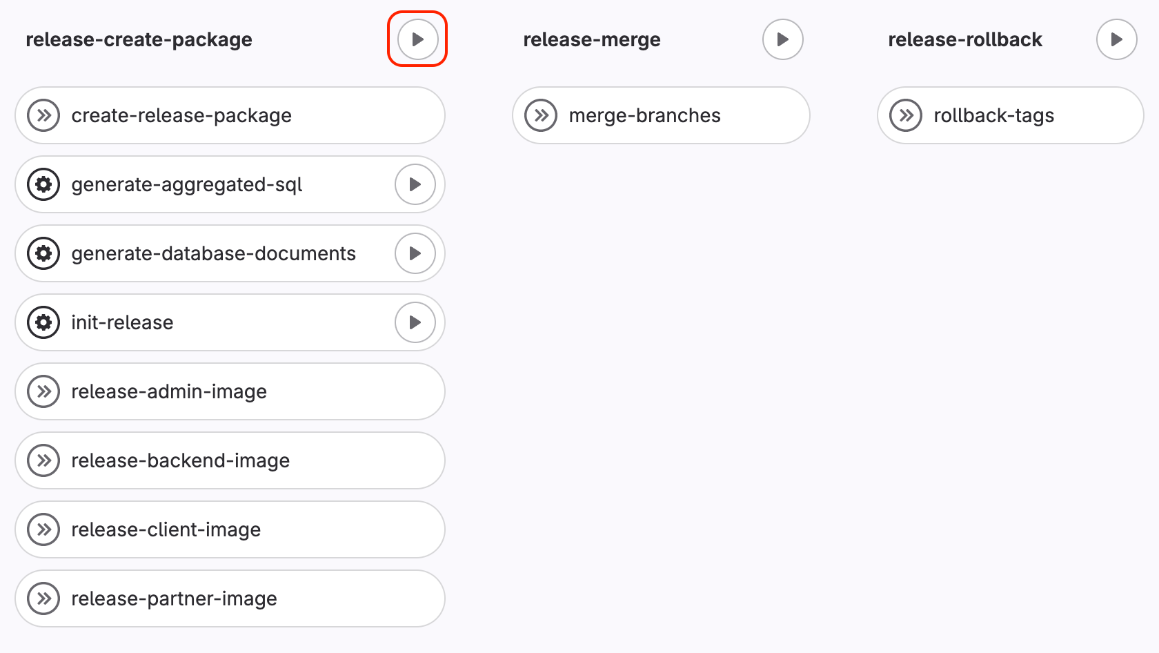
Task: Open the merge-branches job details
Action: 644,115
